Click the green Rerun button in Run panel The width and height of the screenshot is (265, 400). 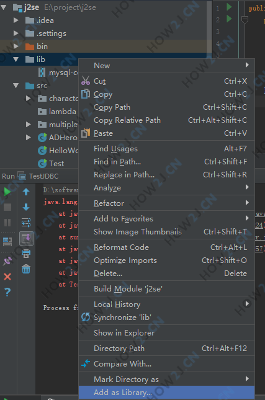click(x=7, y=192)
